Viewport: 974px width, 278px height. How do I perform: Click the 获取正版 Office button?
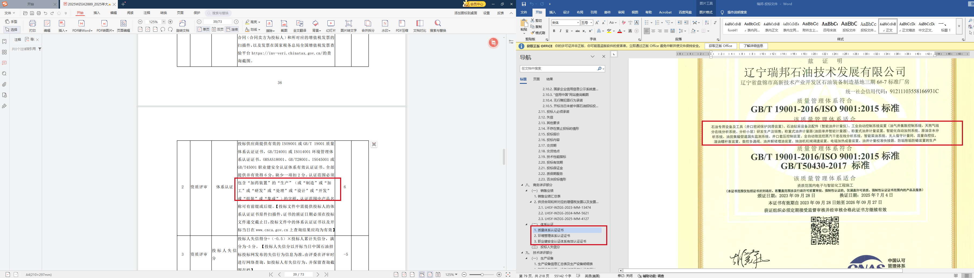pyautogui.click(x=720, y=46)
